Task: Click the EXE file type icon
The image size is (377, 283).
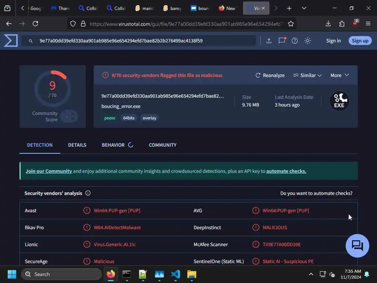Action: [x=339, y=101]
